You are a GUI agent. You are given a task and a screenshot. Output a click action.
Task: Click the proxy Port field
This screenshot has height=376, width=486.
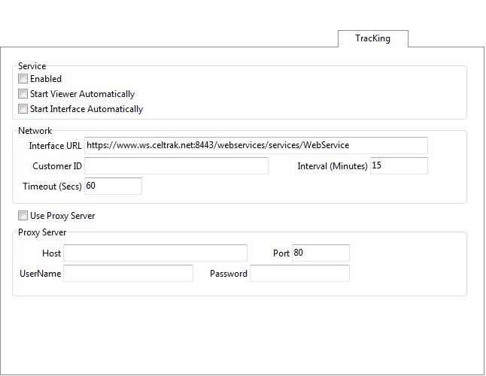(x=320, y=253)
